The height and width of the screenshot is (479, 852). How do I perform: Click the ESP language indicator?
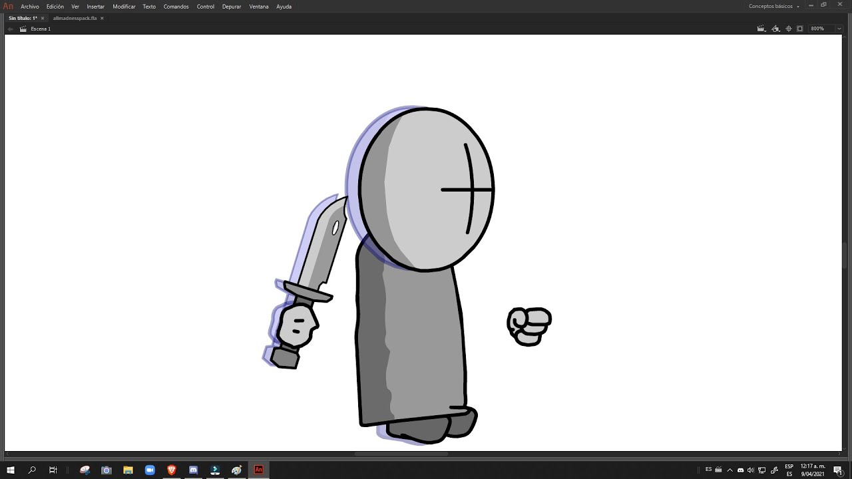point(789,470)
